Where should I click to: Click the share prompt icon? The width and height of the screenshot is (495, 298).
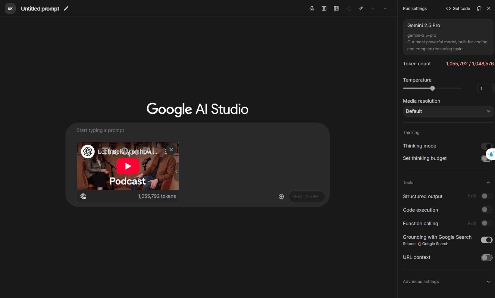click(x=348, y=8)
